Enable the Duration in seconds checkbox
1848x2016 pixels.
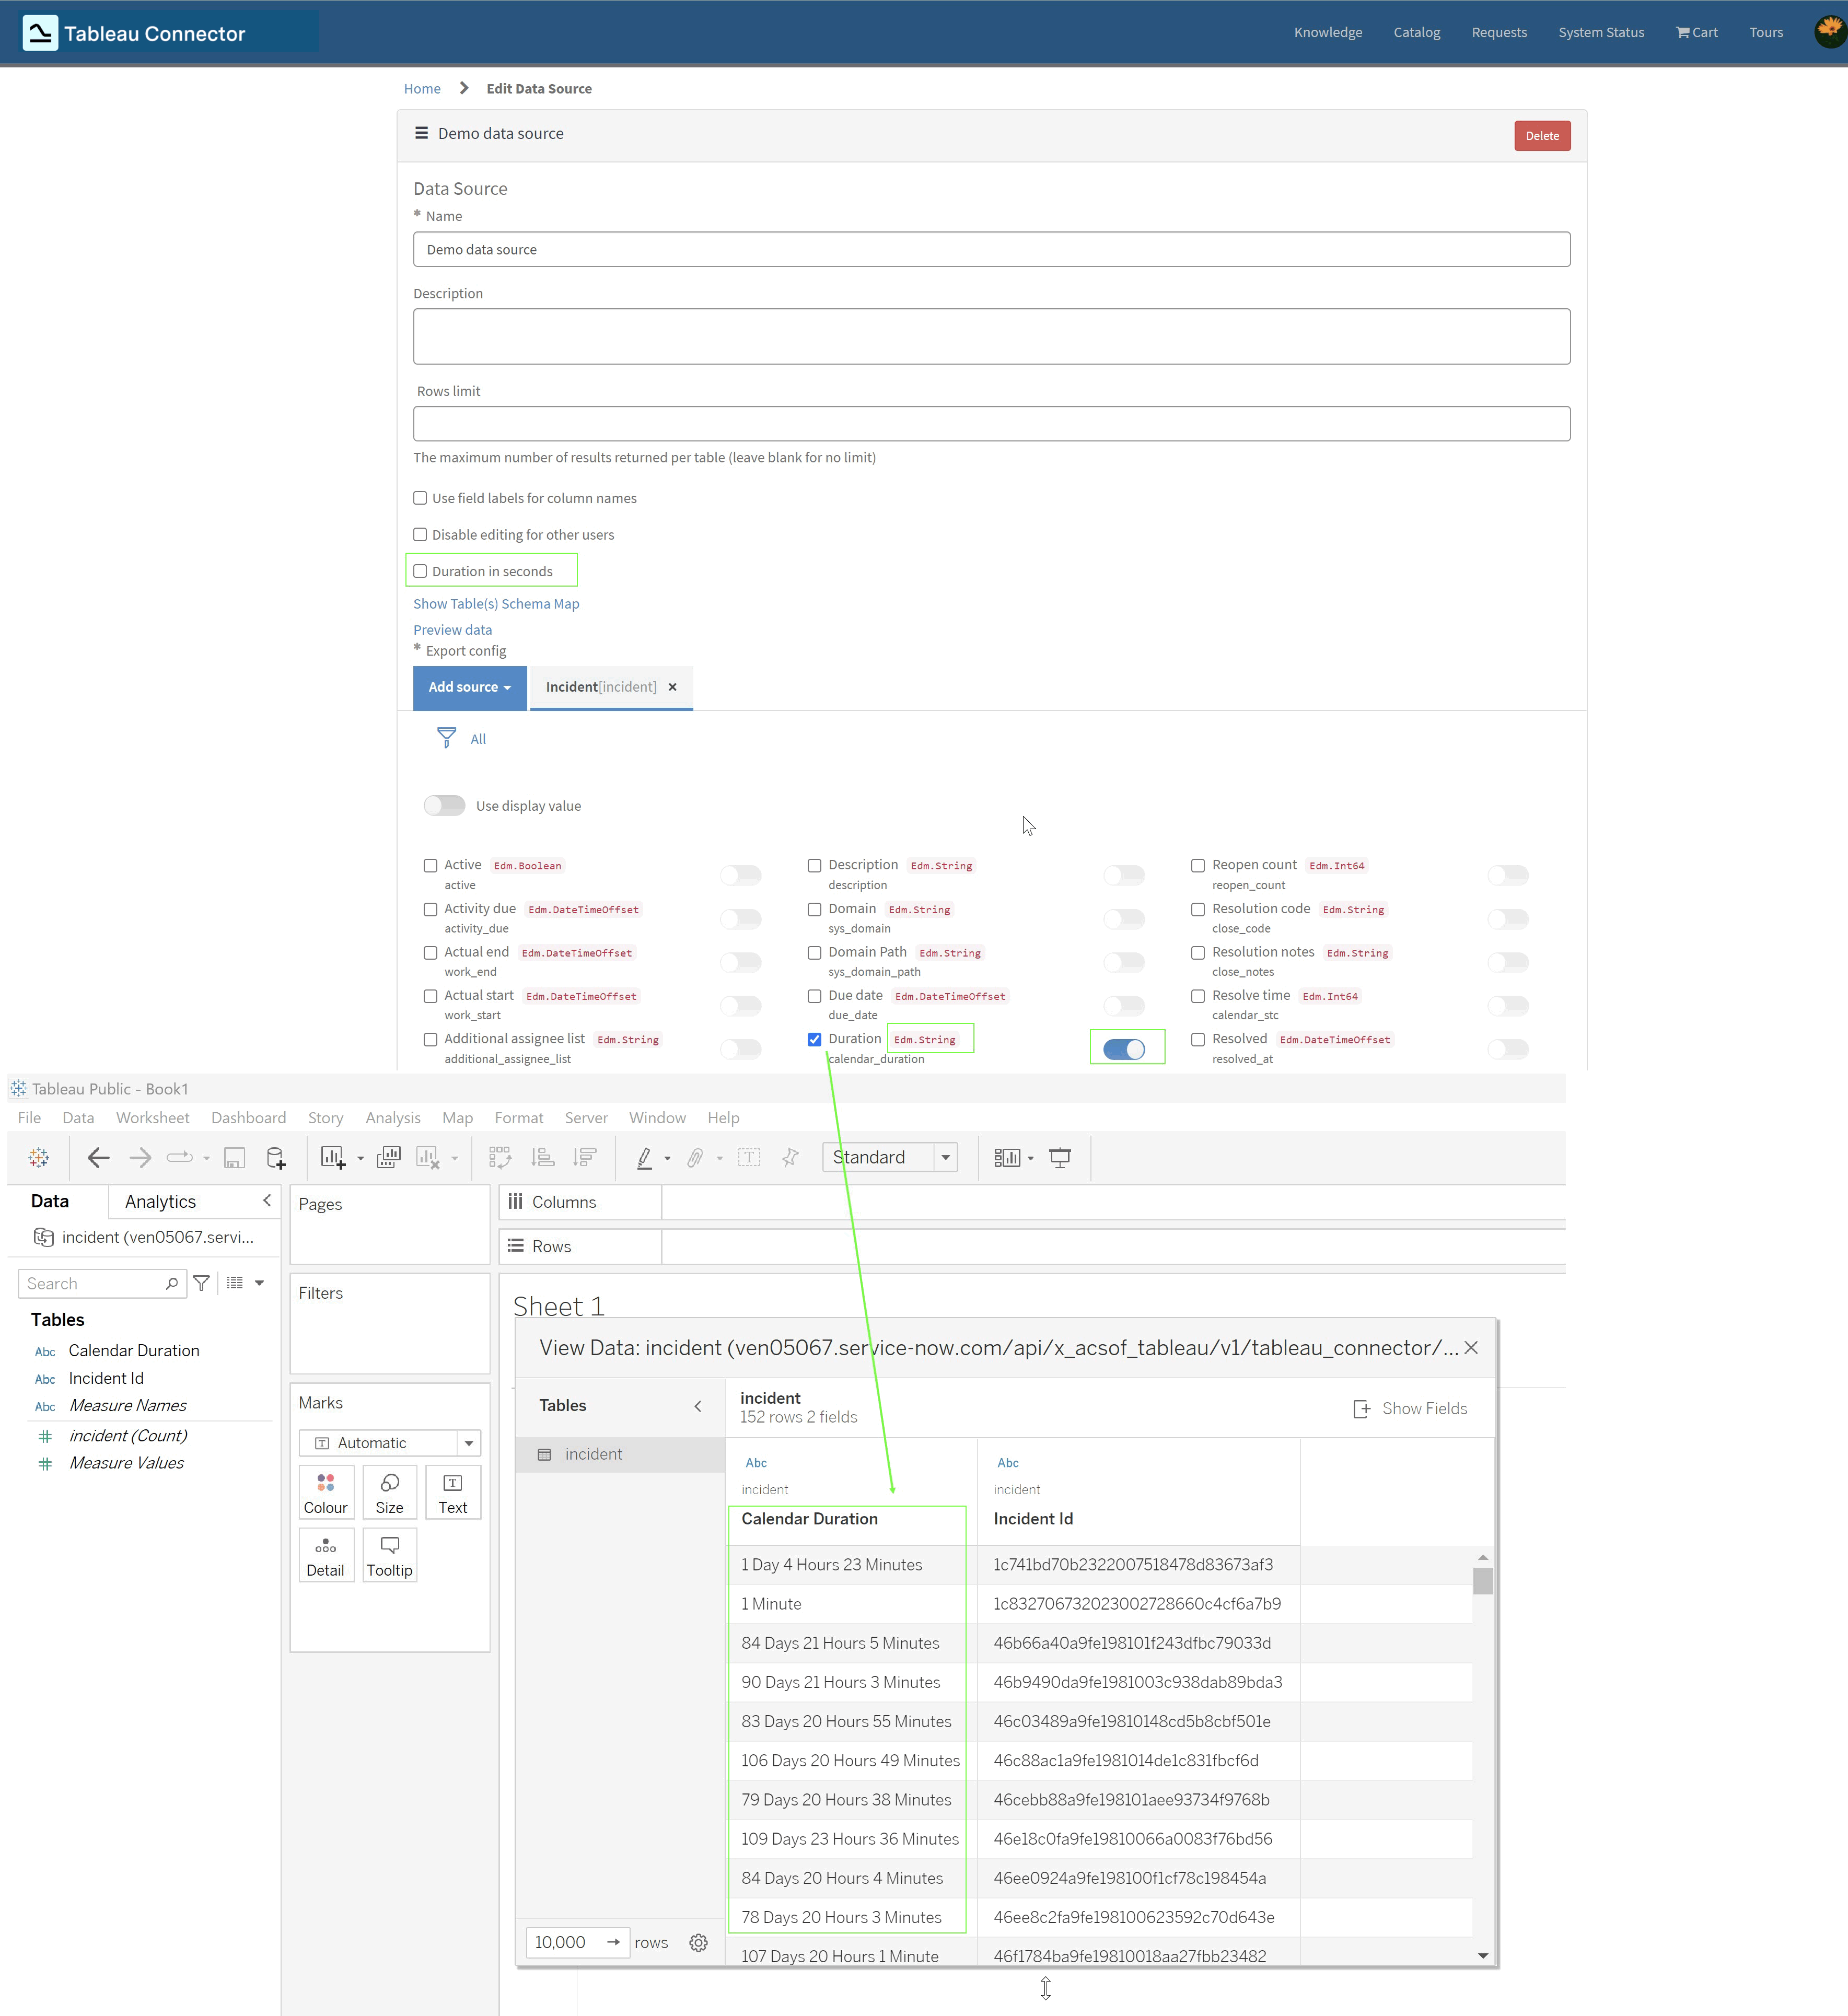click(x=420, y=570)
